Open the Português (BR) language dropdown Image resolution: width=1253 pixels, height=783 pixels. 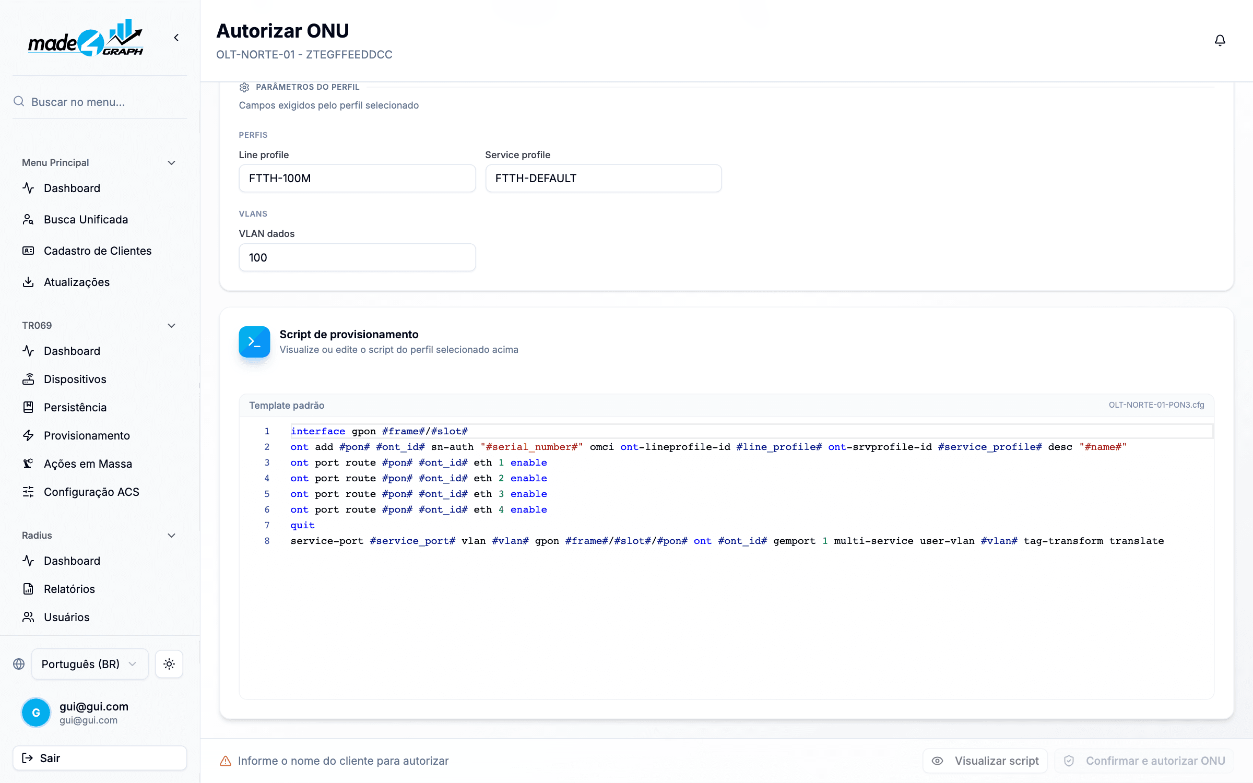click(90, 664)
